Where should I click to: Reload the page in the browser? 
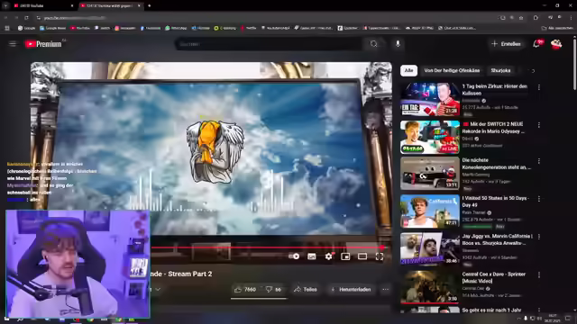click(x=26, y=18)
